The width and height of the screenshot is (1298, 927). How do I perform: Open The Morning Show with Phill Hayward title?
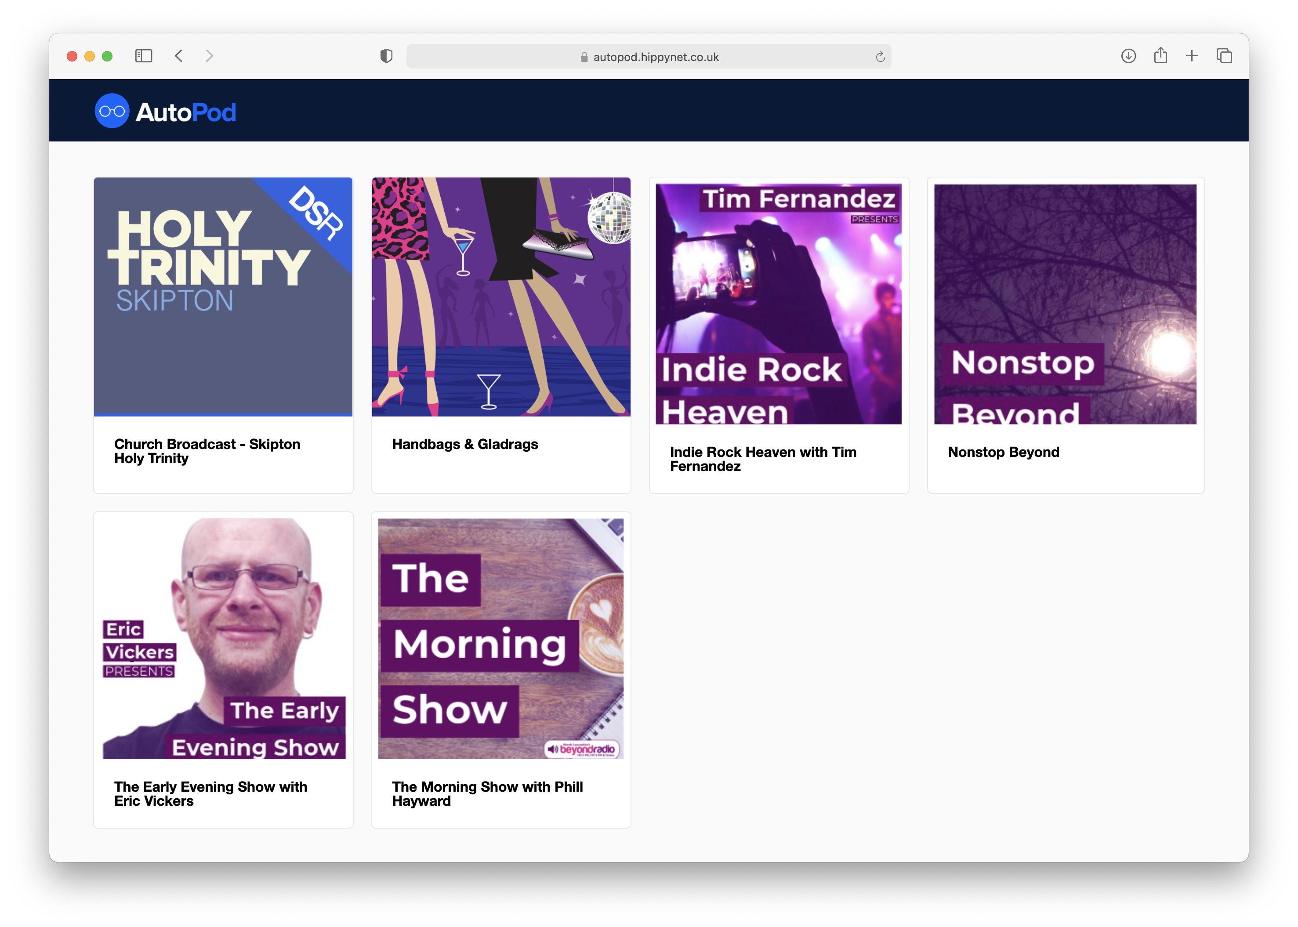tap(487, 793)
